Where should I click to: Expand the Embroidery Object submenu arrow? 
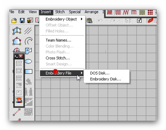pos(82,19)
